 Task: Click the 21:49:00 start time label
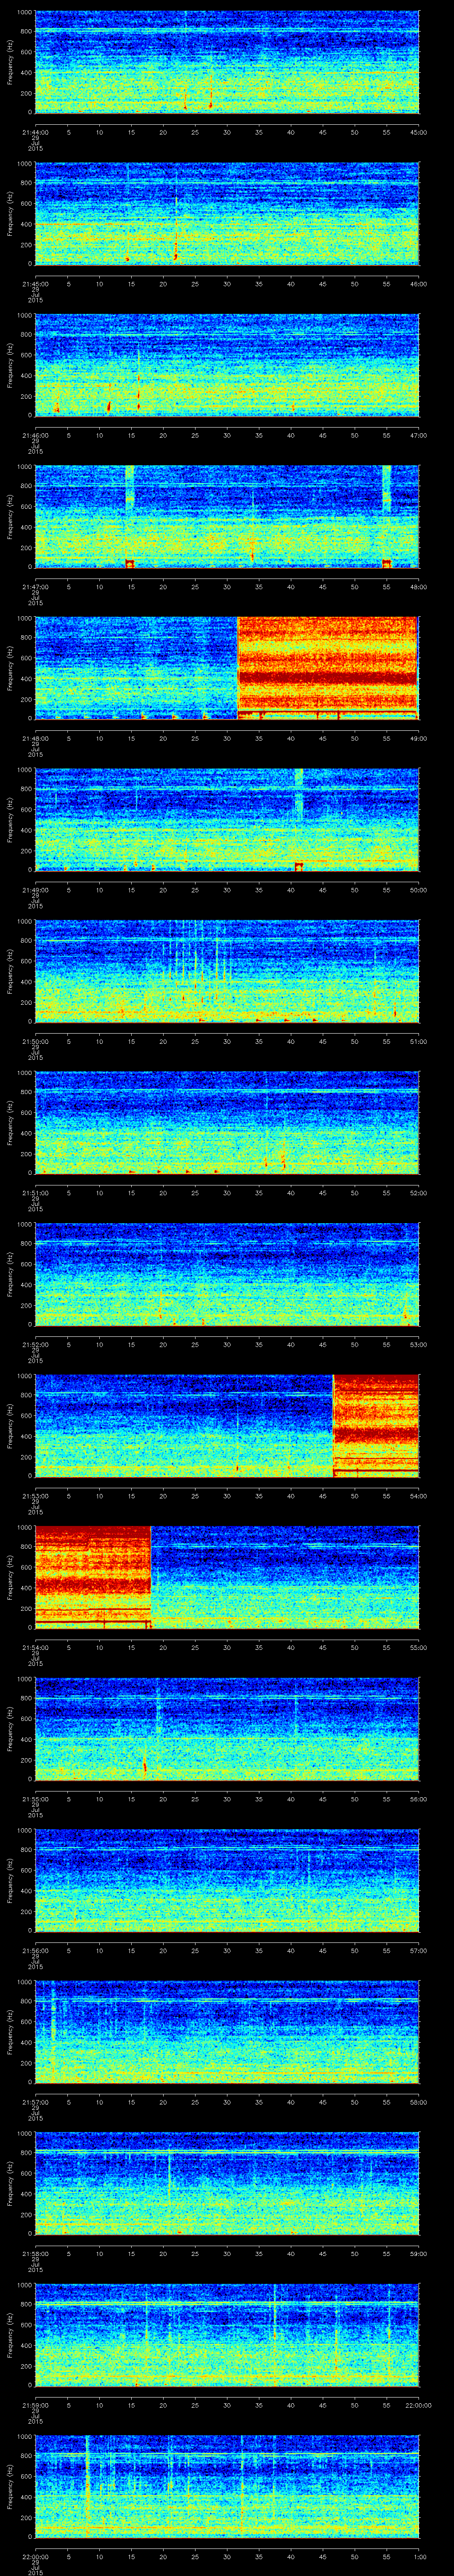35,890
